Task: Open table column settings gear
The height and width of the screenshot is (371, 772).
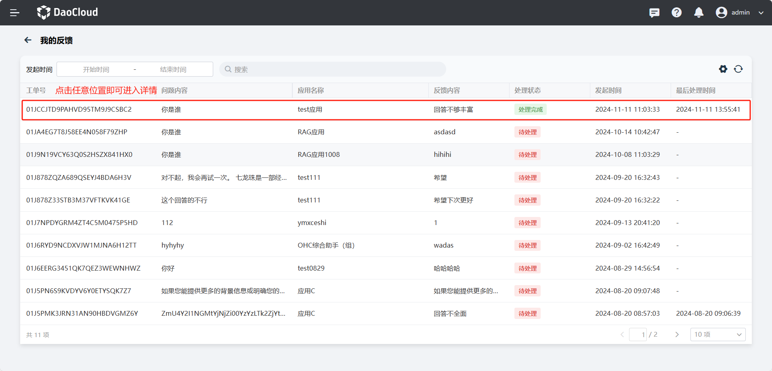Action: coord(723,69)
